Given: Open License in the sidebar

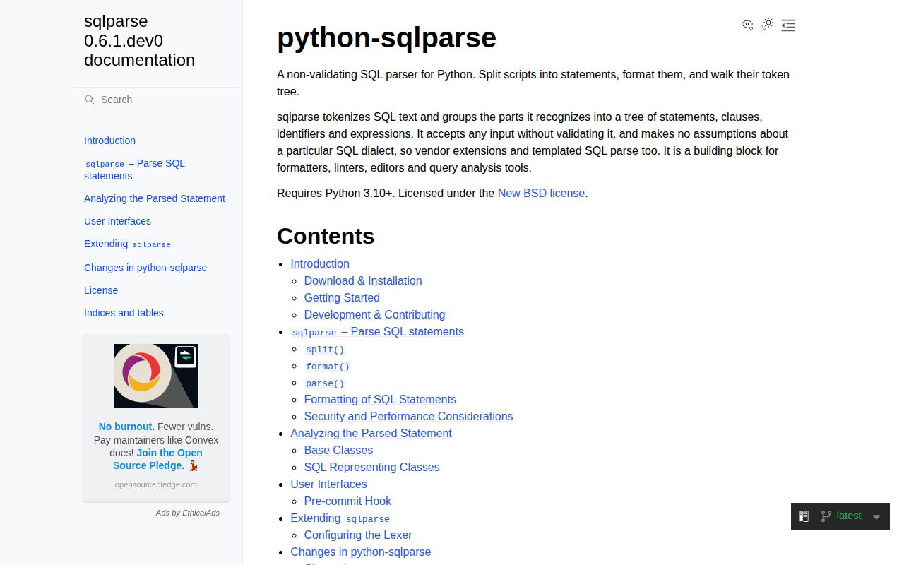Looking at the screenshot, I should (x=101, y=290).
